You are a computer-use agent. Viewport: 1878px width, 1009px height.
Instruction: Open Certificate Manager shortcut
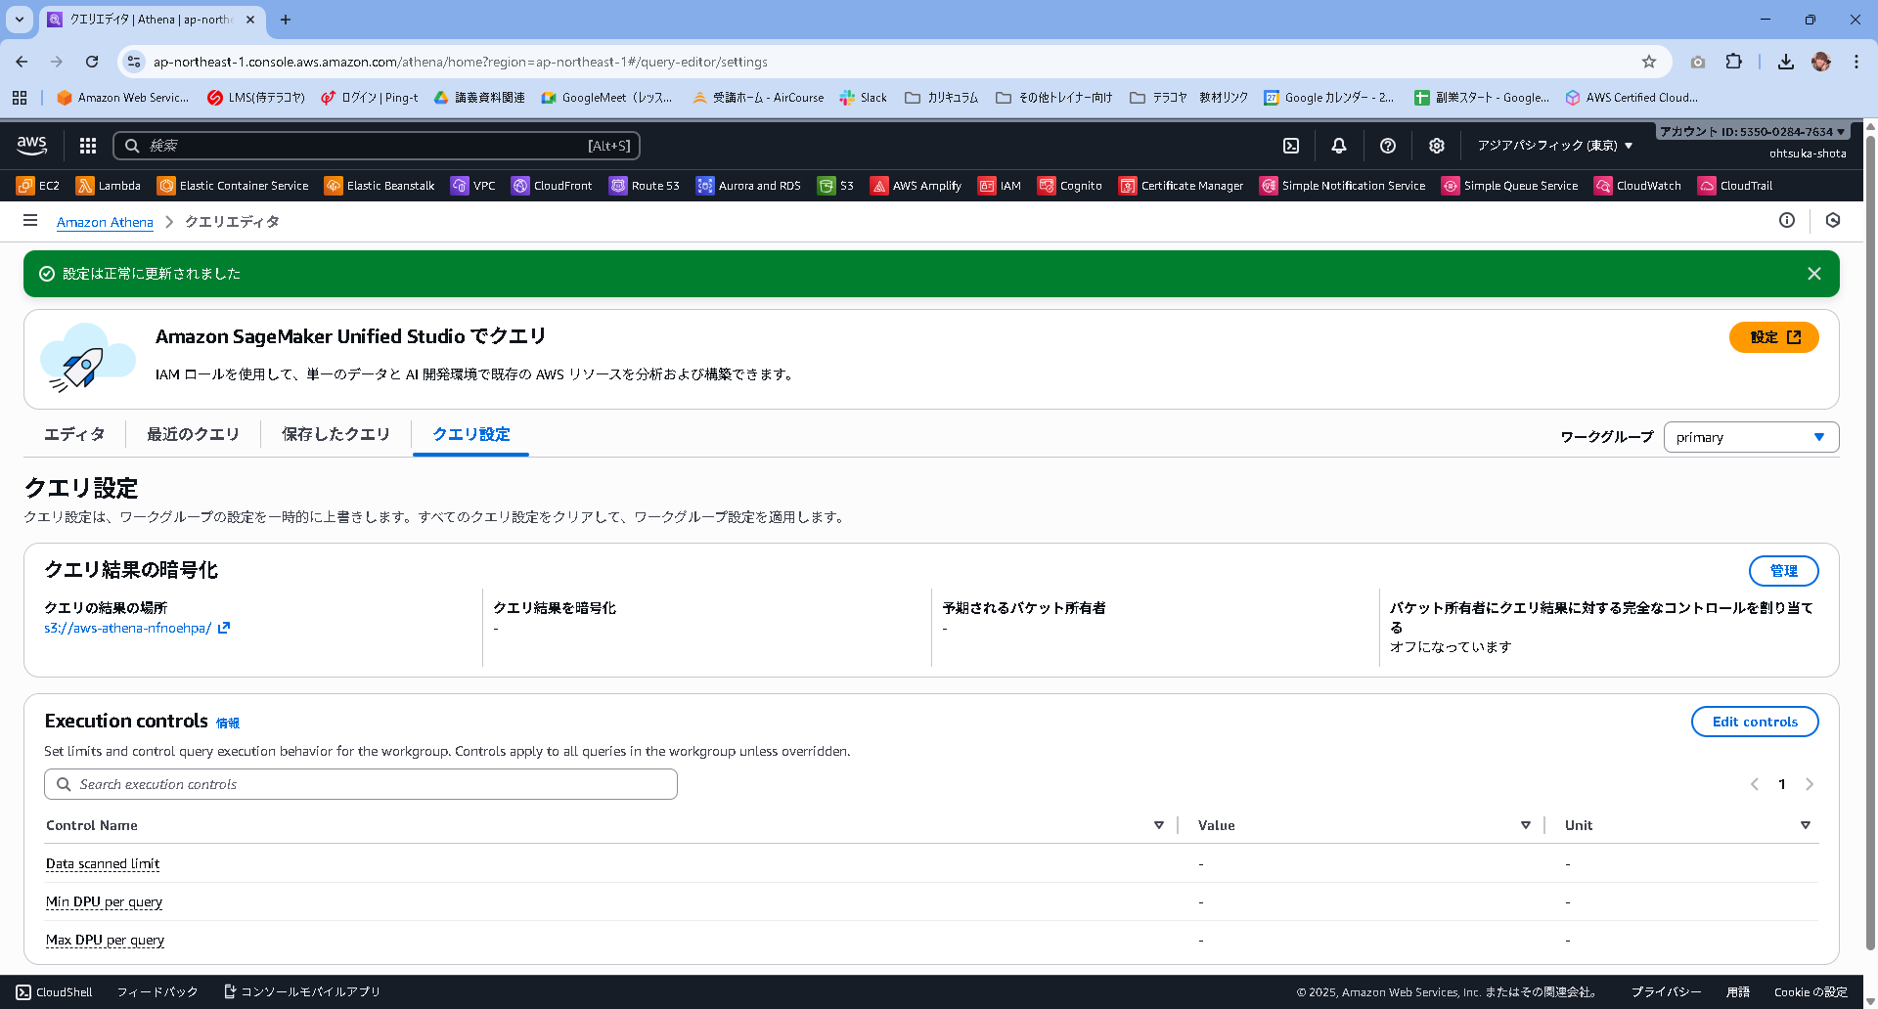click(x=1182, y=186)
